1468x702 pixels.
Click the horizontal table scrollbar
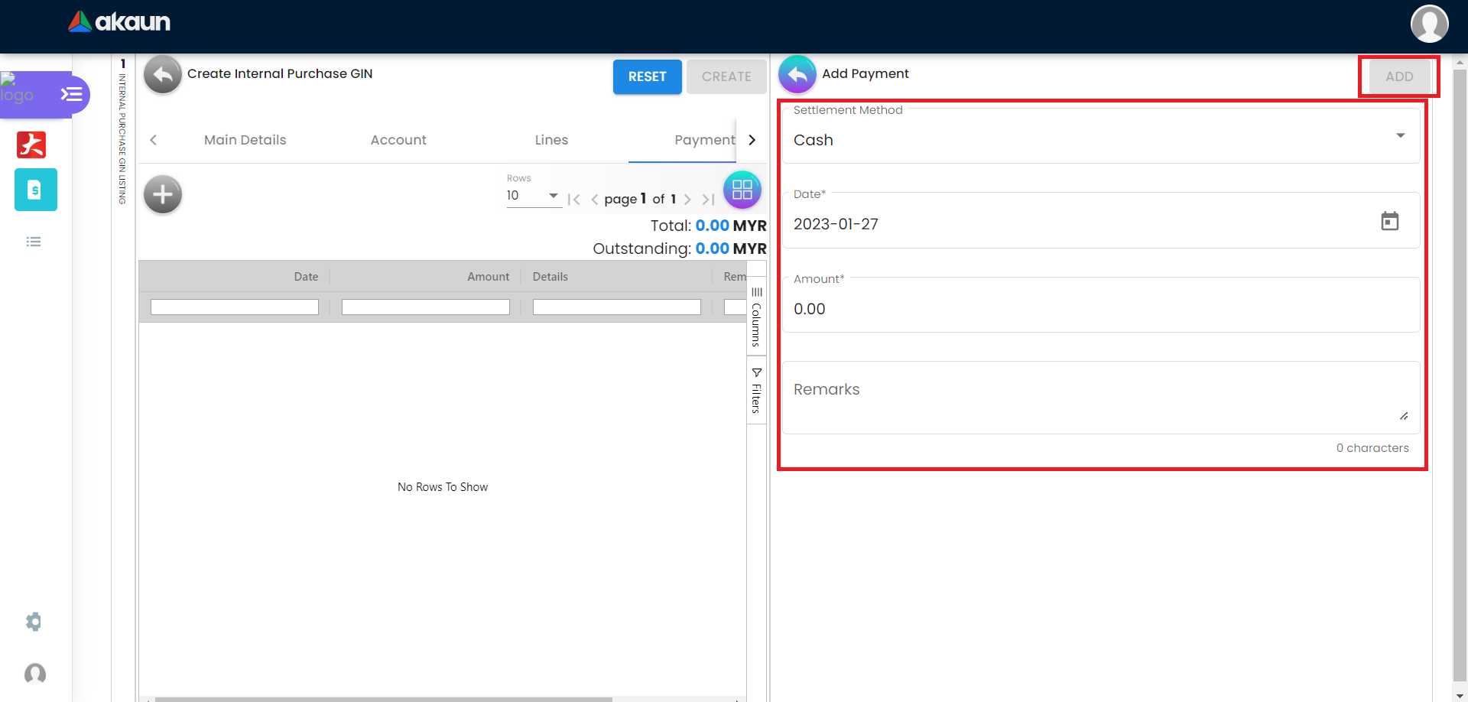click(382, 699)
